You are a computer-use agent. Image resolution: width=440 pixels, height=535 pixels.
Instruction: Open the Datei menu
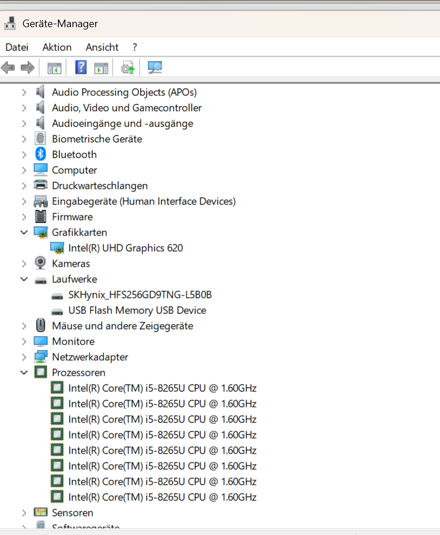tap(17, 47)
